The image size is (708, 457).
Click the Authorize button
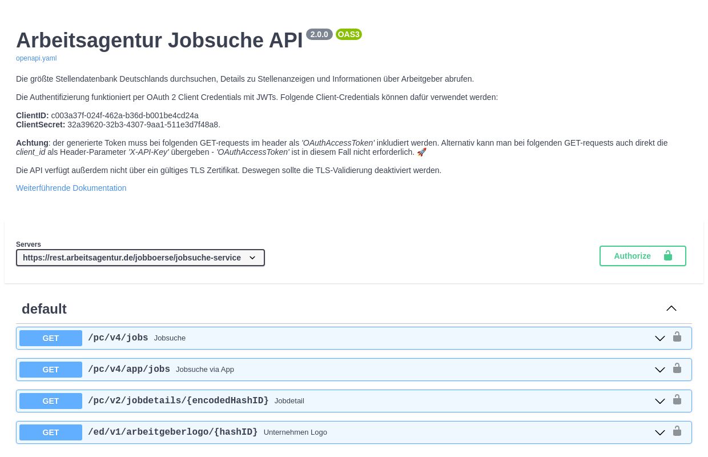tap(643, 256)
